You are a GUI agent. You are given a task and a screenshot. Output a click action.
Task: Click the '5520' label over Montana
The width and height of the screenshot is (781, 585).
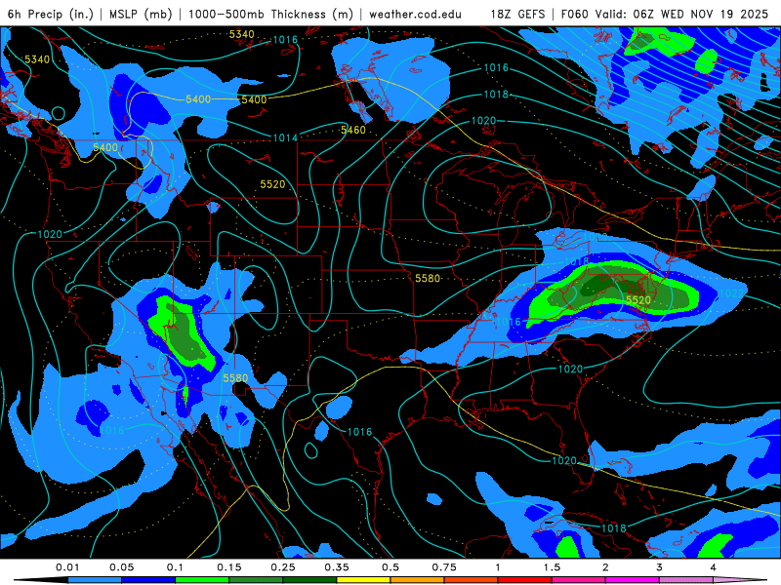coord(272,184)
